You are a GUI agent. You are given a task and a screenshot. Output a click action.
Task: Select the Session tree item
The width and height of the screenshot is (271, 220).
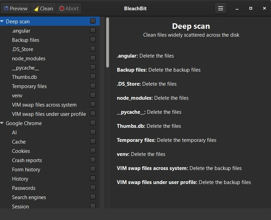click(x=50, y=205)
